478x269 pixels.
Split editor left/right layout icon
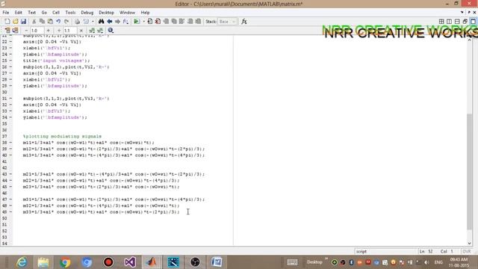pyautogui.click(x=449, y=22)
